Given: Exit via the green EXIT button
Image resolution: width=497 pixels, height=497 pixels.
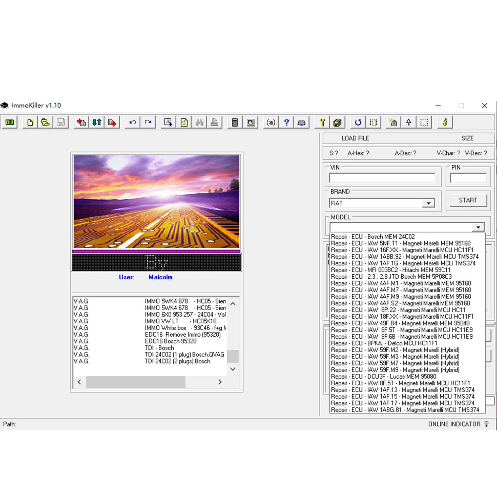Looking at the screenshot, I should click(x=9, y=122).
